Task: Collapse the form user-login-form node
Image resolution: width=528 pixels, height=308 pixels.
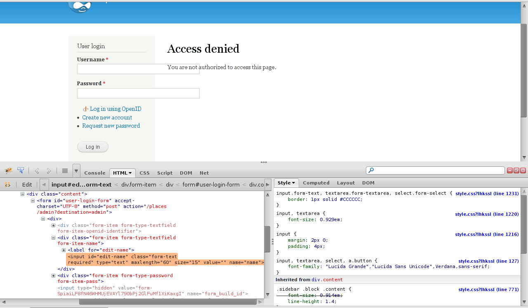Action: [x=33, y=201]
